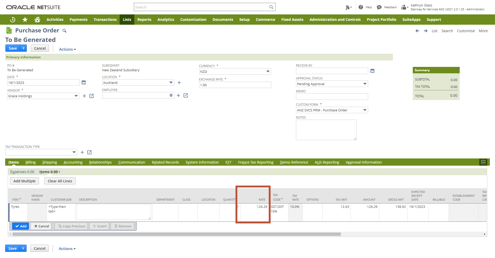This screenshot has width=495, height=258.
Task: Click the global search magnifier icon
Action: [271, 7]
